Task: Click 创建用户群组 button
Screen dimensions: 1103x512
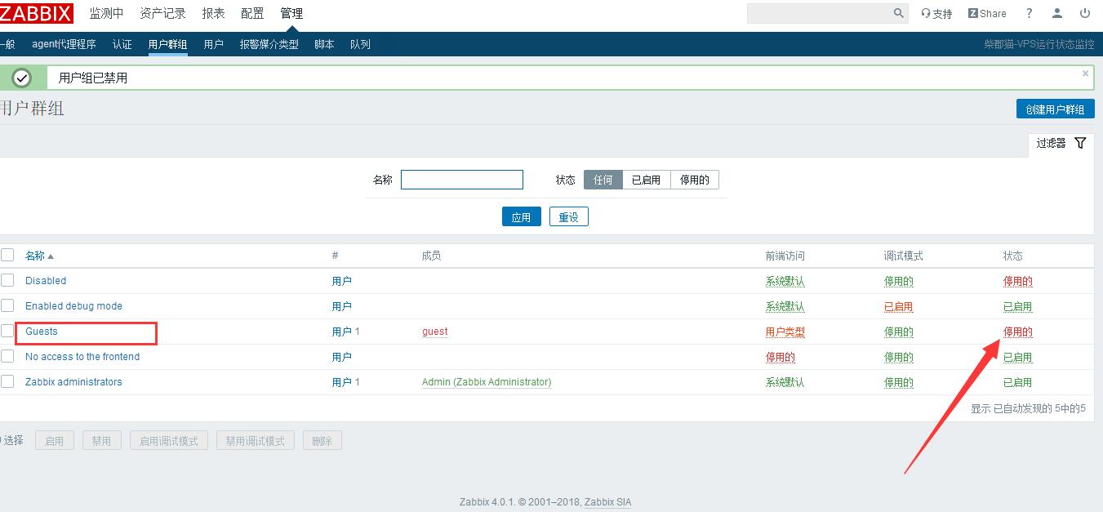Action: pyautogui.click(x=1056, y=109)
